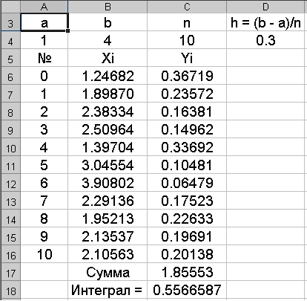This screenshot has height=301, width=307.
Task: Click the Yi value 0.14962
Action: [187, 129]
